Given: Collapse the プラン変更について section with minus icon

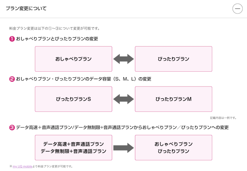Looking at the screenshot, I should [x=237, y=9].
